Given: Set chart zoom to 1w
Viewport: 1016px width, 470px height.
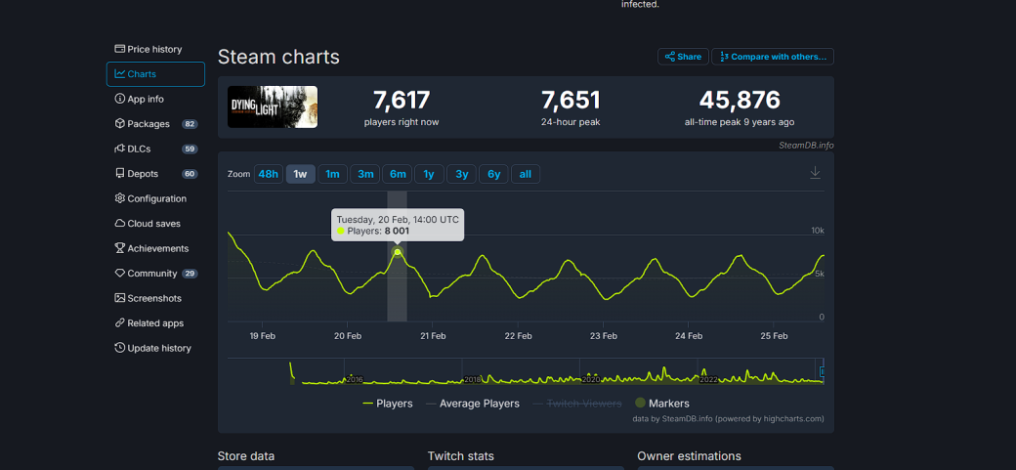Looking at the screenshot, I should click(x=301, y=174).
